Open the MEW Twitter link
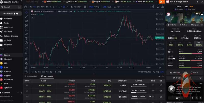204x103 pixels. (183, 25)
